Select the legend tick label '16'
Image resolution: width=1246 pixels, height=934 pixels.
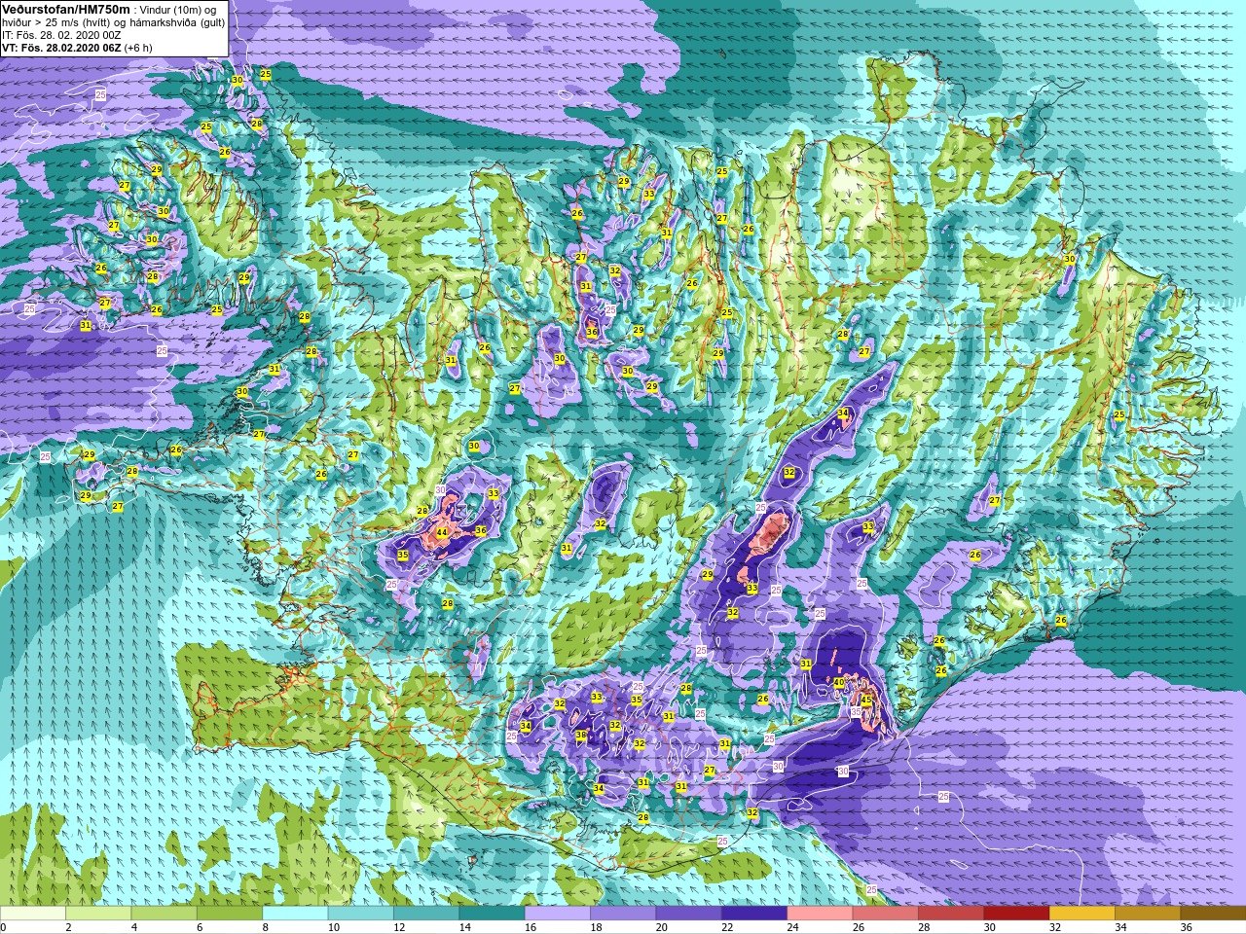[531, 927]
